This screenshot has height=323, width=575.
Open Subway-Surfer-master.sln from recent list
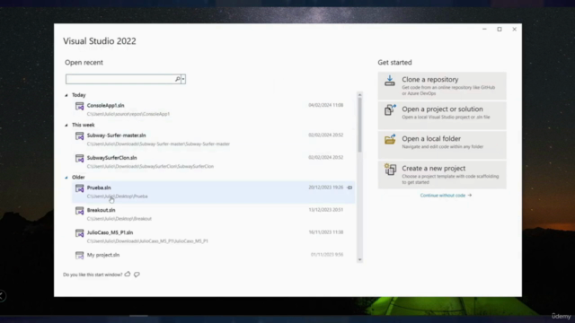click(x=214, y=140)
